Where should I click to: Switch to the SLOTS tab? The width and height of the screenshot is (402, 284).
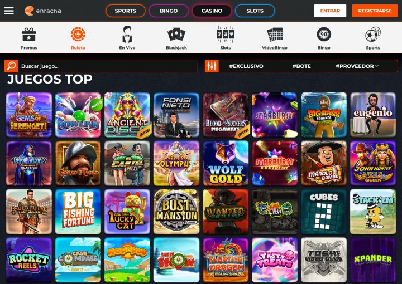coord(255,11)
